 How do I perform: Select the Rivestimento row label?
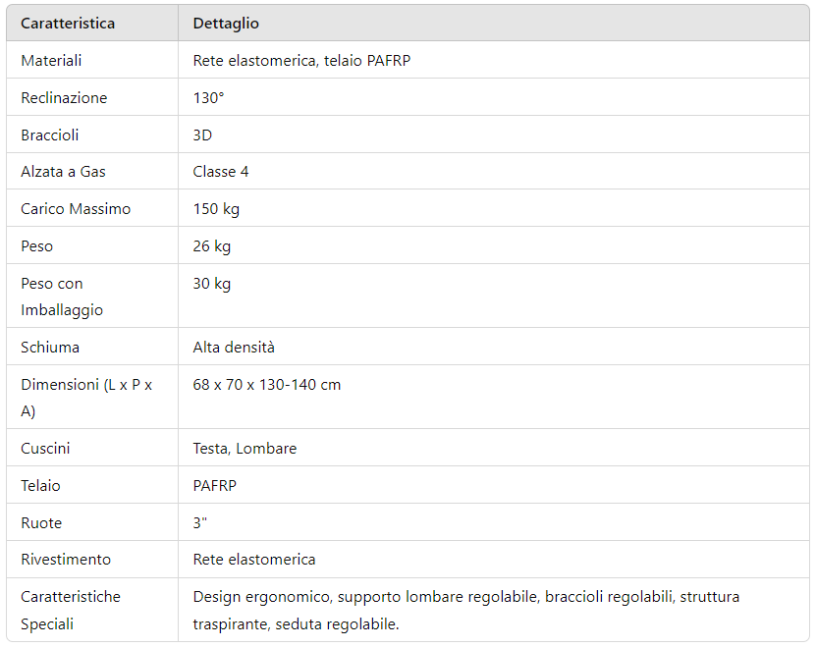66,559
